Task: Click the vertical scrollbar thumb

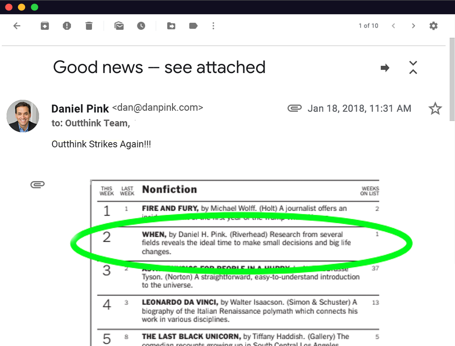Action: pyautogui.click(x=452, y=79)
